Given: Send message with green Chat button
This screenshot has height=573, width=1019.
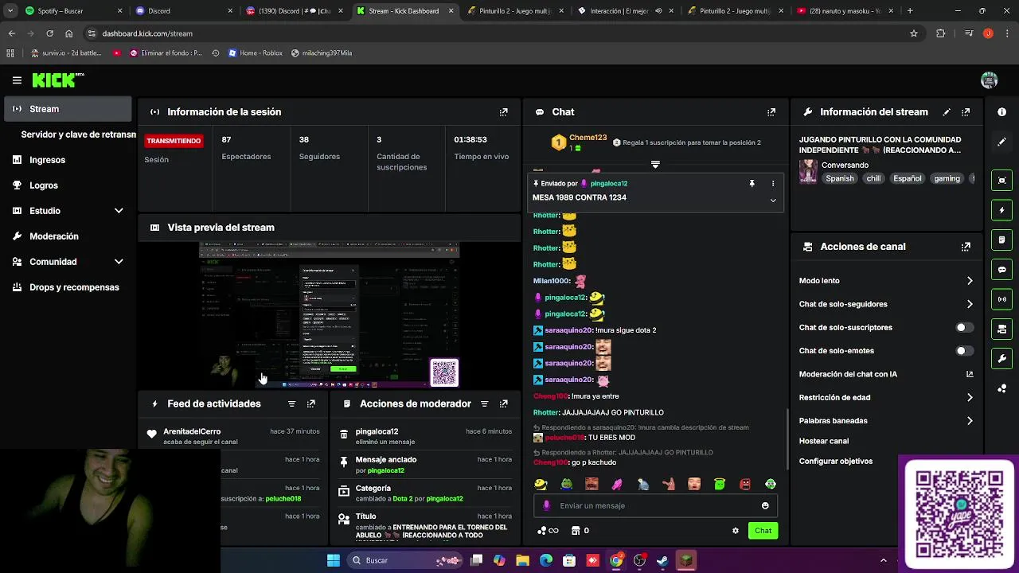Looking at the screenshot, I should coord(763,531).
